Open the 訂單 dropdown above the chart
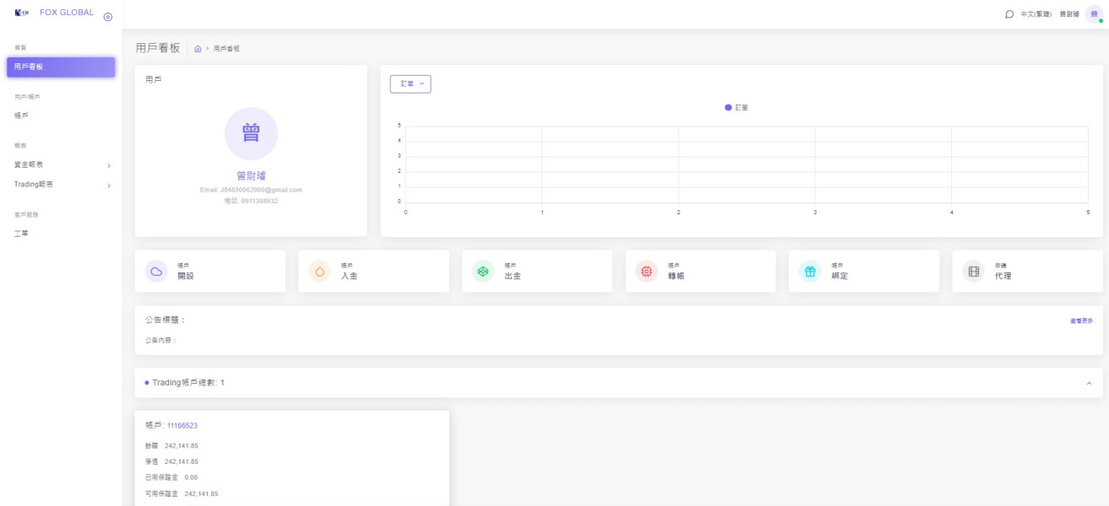 tap(410, 83)
